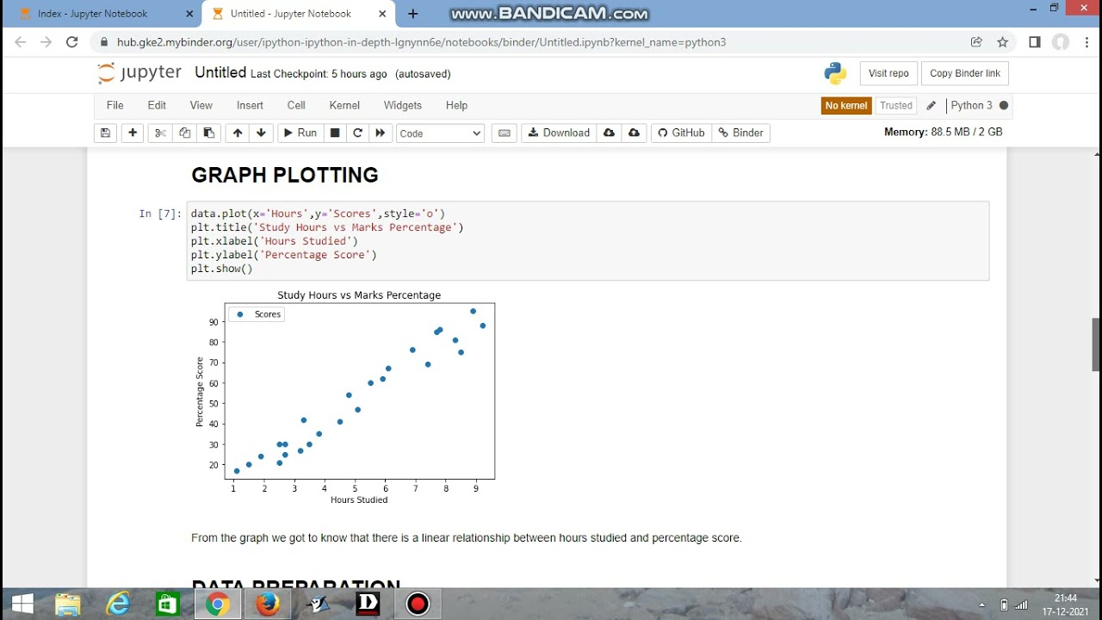Close the Untitled - Jupyter Notebook tab

381,14
